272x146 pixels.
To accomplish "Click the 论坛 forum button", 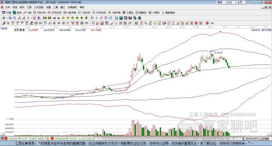I will (231, 2).
